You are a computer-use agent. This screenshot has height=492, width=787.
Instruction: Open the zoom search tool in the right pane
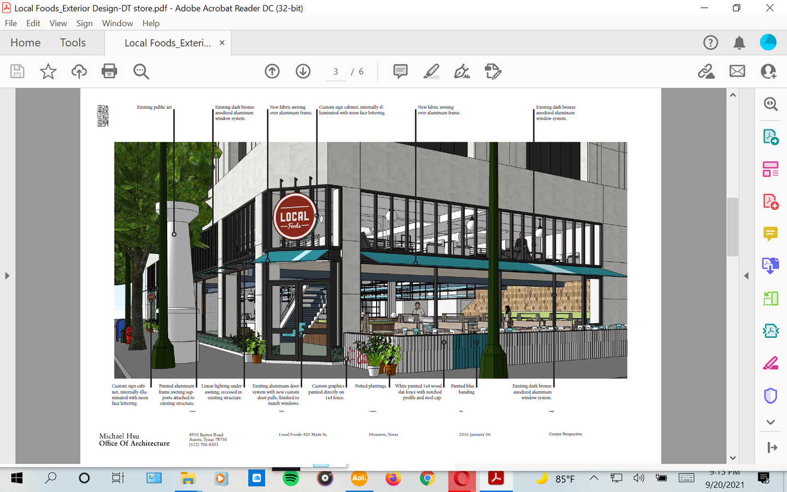coord(771,104)
